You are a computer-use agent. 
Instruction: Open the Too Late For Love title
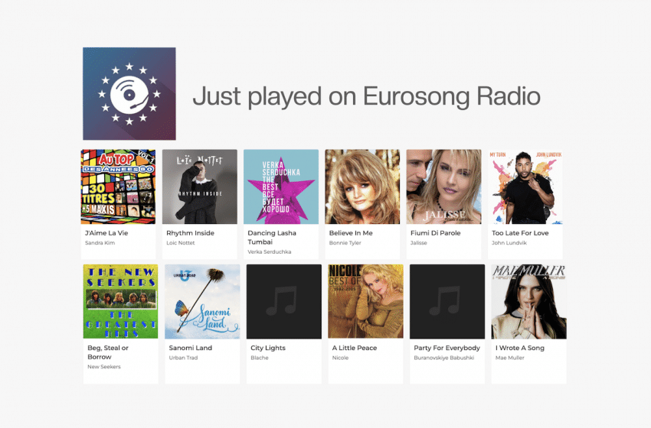coord(520,233)
